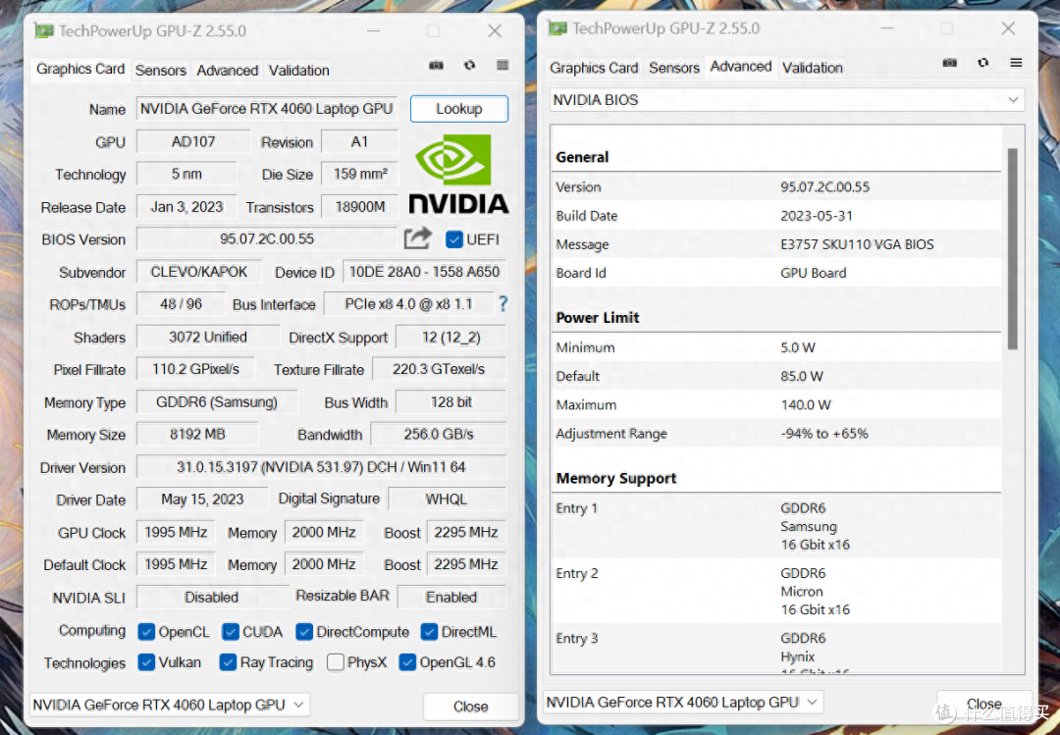Viewport: 1060px width, 735px height.
Task: Click GPU-Z app icon in right window title bar
Action: 558,28
